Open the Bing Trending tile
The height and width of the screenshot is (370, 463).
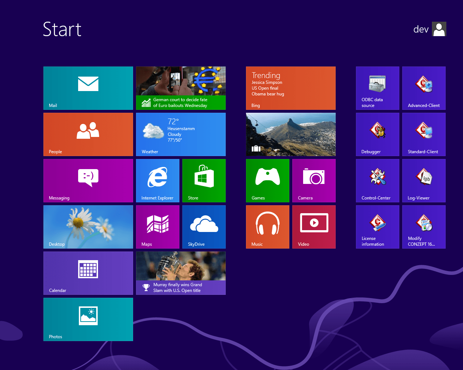290,88
